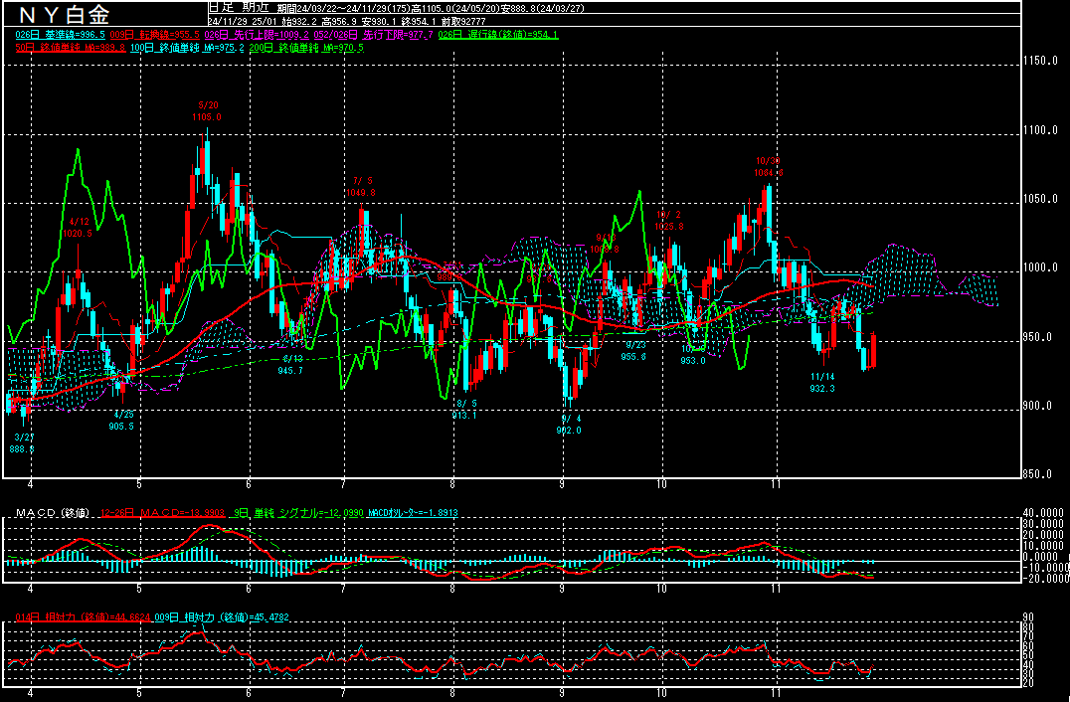This screenshot has height=702, width=1070.
Task: Click the 6/13 945.7 low label
Action: (x=290, y=364)
